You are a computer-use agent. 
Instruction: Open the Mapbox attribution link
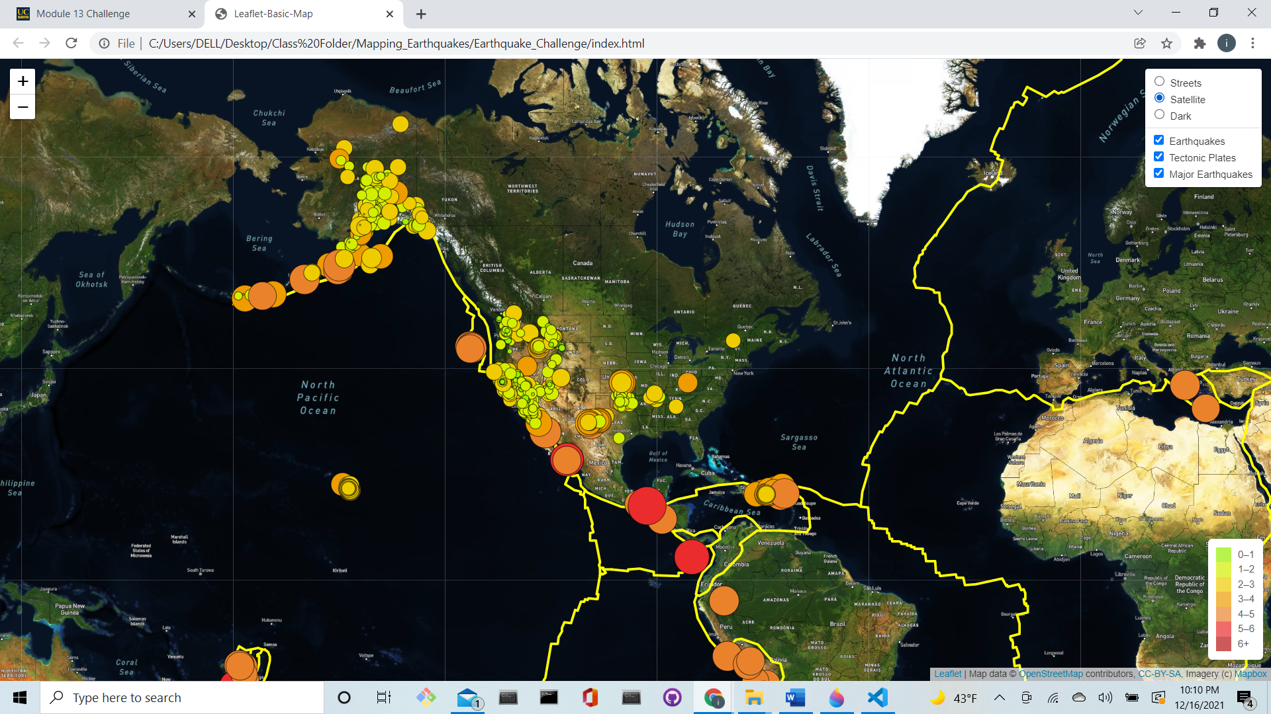tap(1250, 674)
